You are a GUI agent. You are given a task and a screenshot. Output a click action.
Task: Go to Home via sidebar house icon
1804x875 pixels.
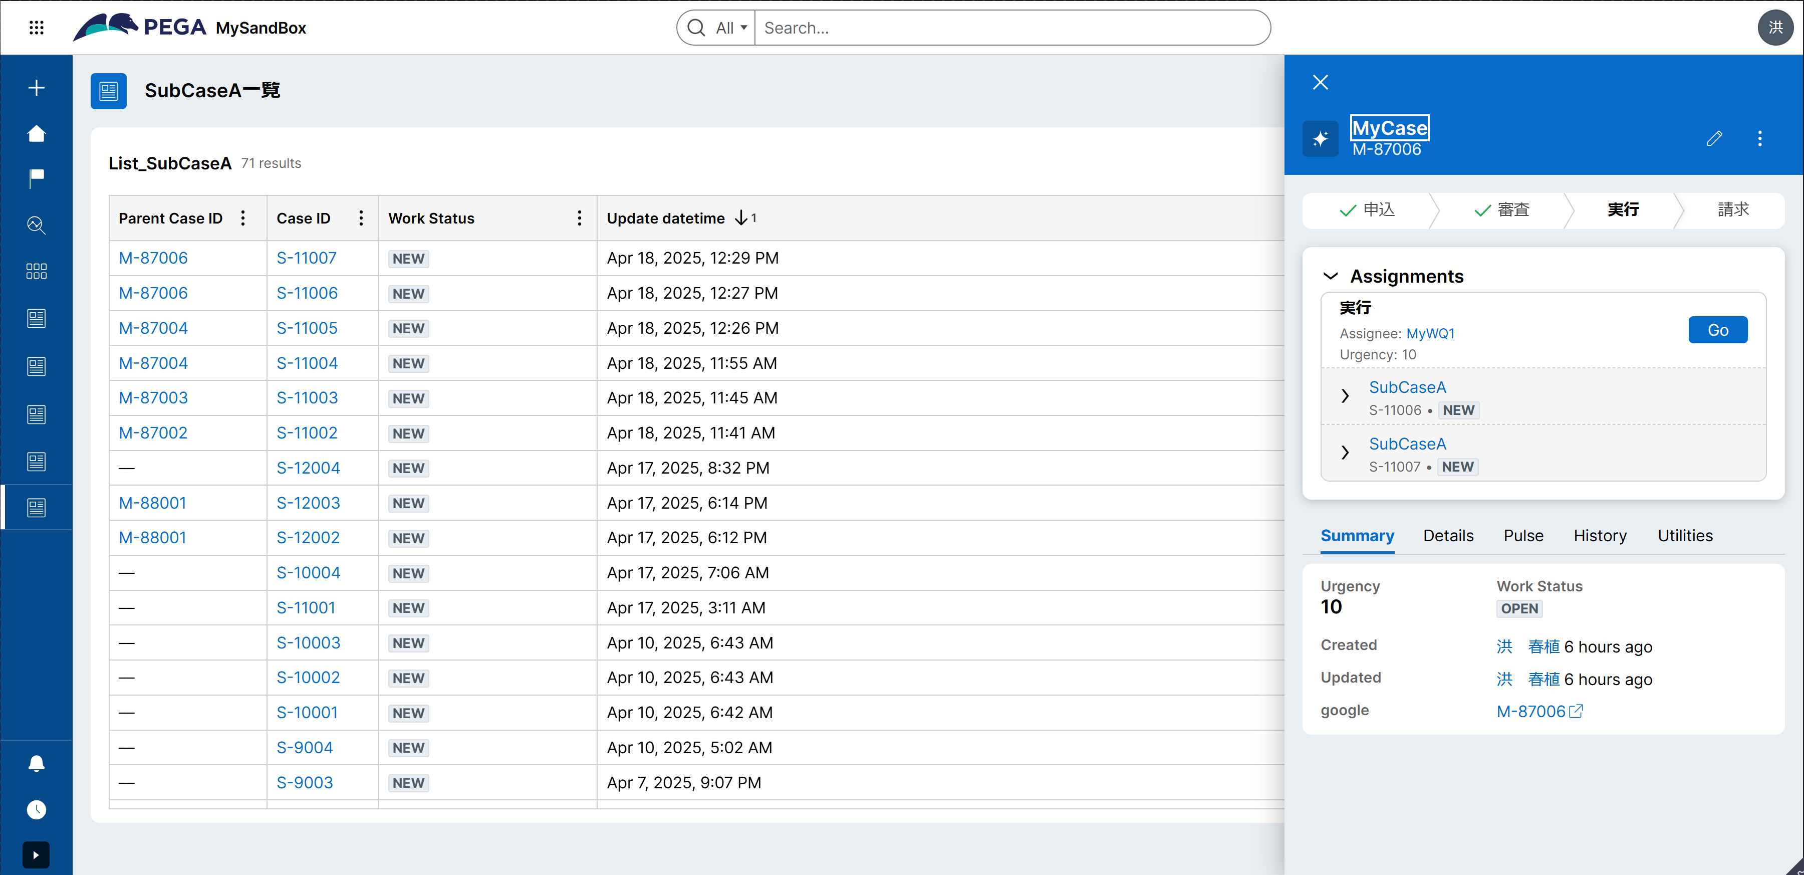click(37, 133)
